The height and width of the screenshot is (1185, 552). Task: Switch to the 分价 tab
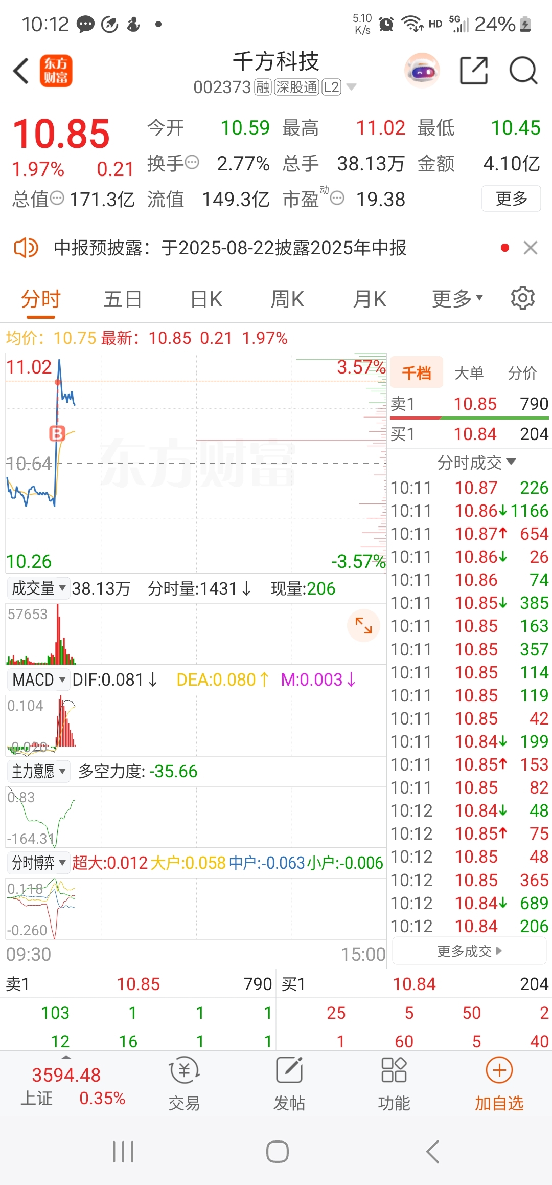tap(522, 372)
